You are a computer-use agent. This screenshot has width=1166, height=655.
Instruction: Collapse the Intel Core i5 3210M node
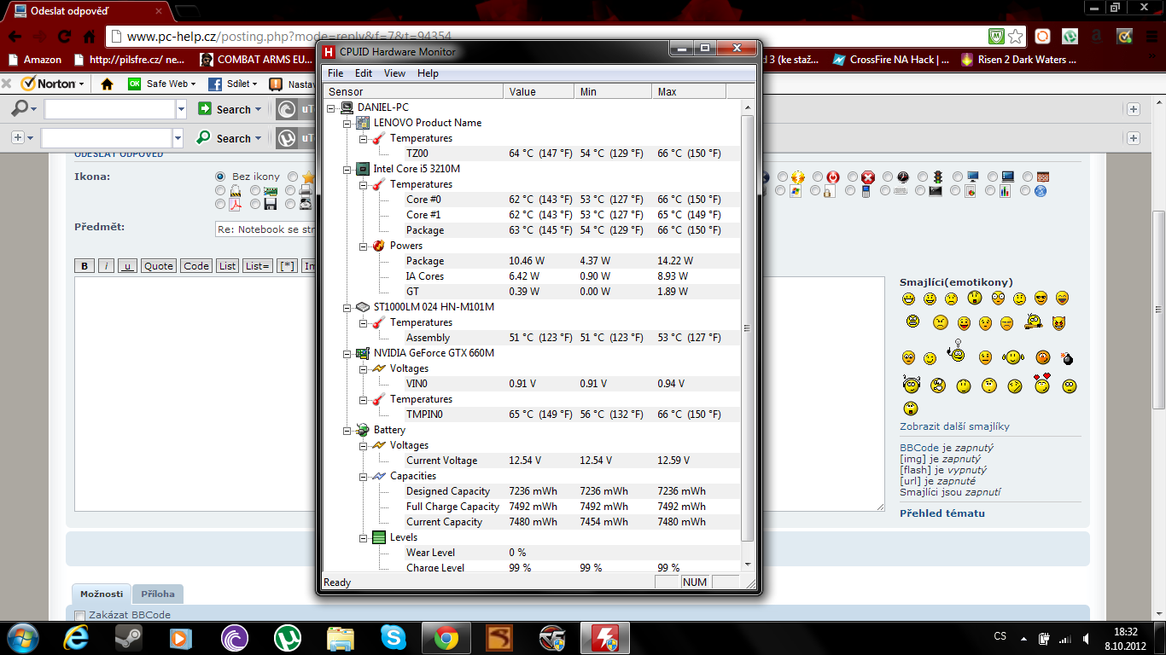(348, 169)
